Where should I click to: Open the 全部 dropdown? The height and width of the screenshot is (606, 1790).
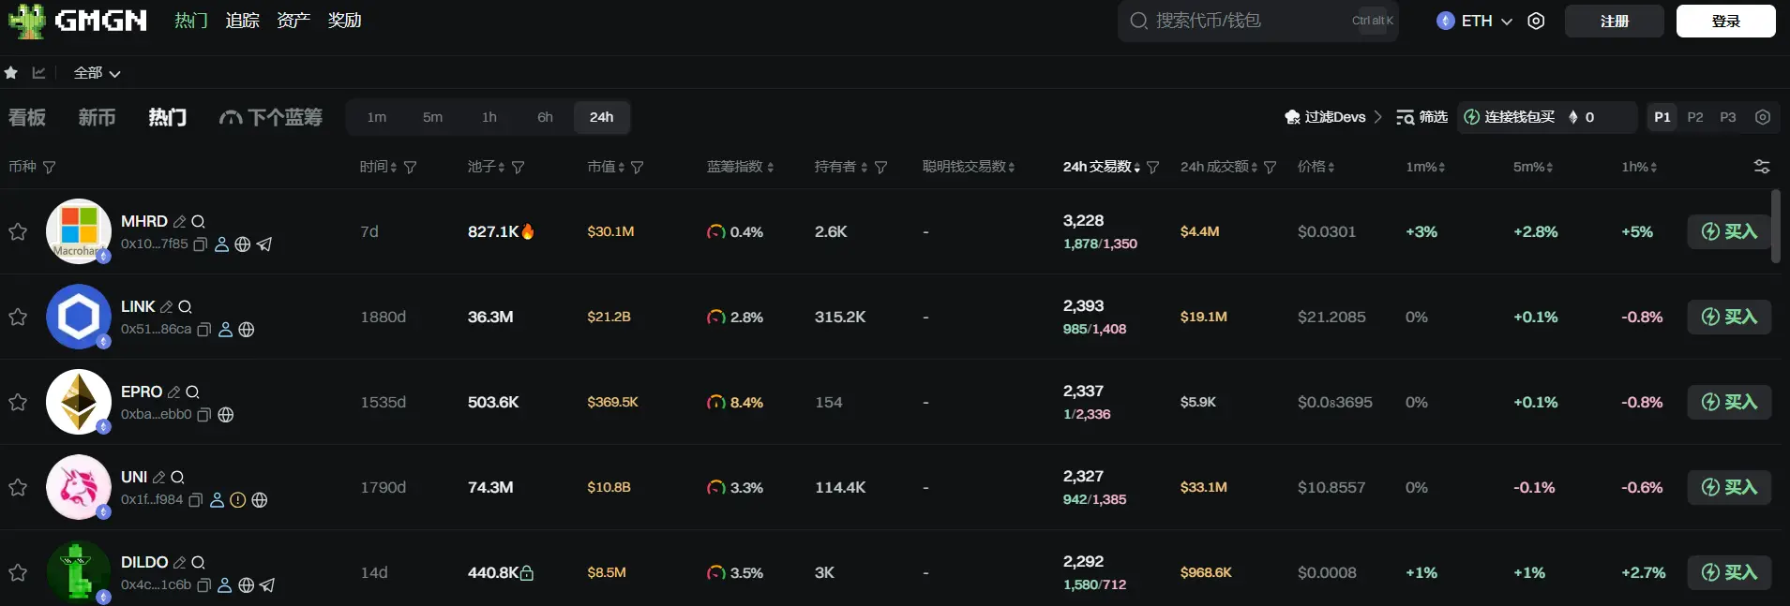pyautogui.click(x=97, y=73)
